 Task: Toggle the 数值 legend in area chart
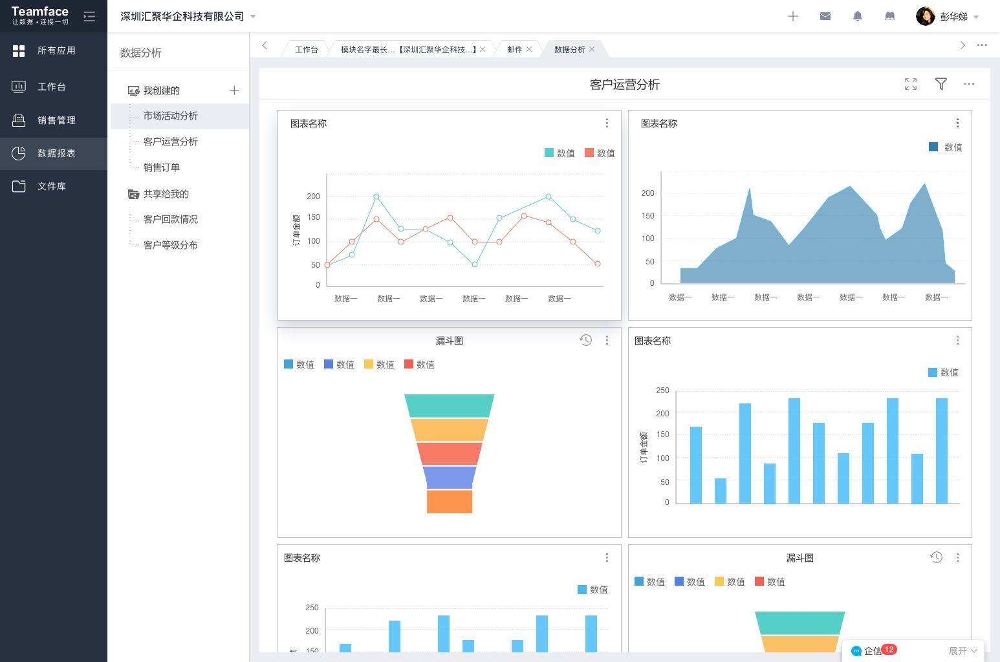[945, 147]
